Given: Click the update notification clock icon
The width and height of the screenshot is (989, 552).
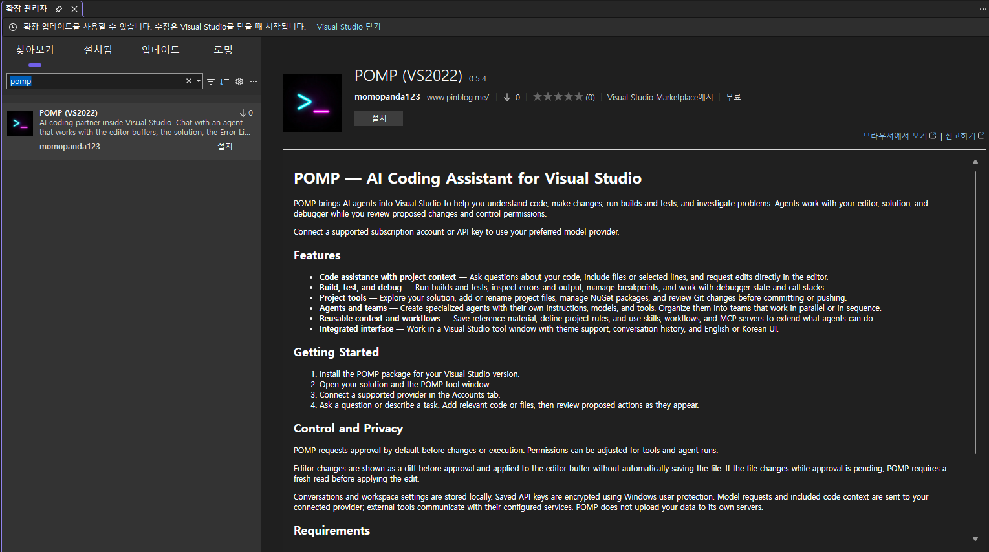Looking at the screenshot, I should 13,27.
